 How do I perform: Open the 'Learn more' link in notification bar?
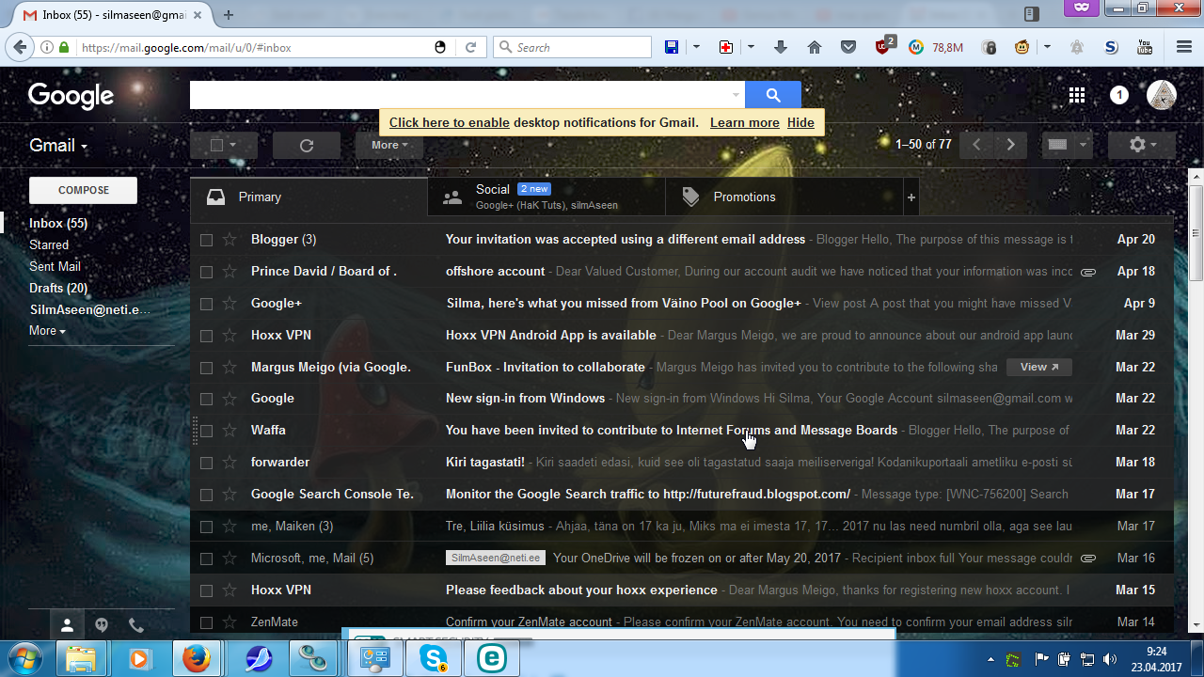click(745, 122)
